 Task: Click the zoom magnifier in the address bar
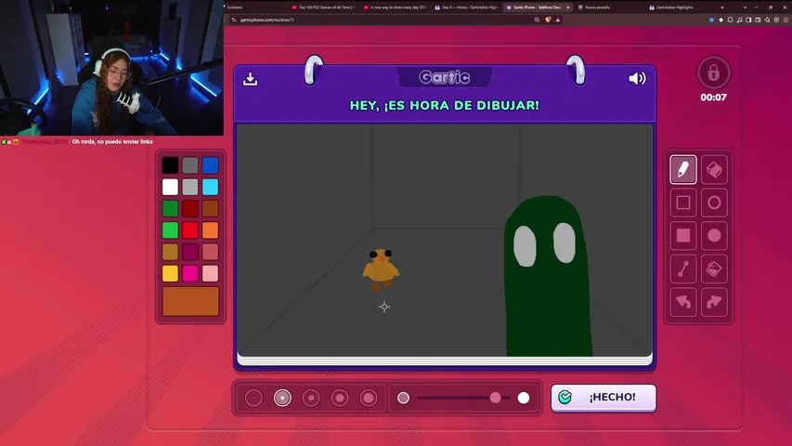(x=537, y=20)
